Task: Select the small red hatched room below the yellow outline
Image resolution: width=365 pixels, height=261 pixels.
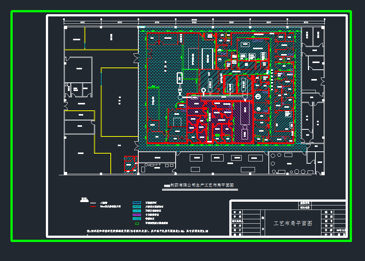Action: click(129, 164)
